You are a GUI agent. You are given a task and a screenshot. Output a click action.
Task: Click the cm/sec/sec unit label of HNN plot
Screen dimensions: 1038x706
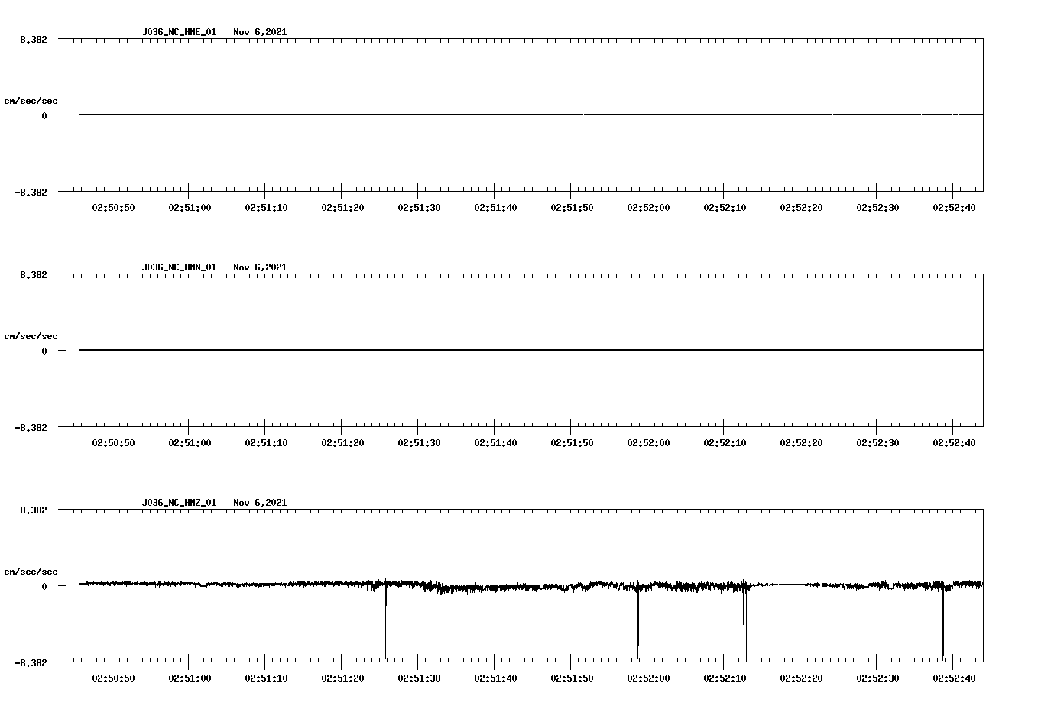pos(31,336)
